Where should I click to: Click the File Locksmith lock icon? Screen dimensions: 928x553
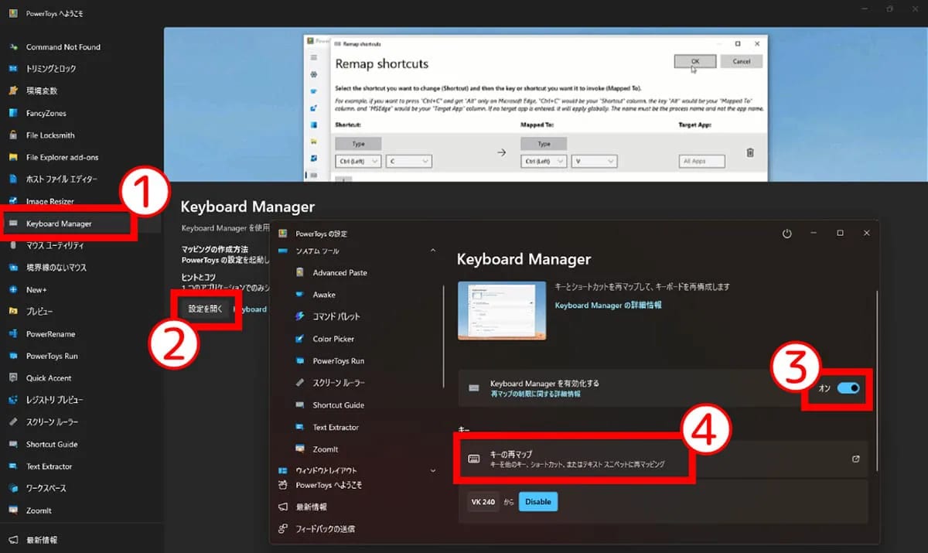(13, 135)
